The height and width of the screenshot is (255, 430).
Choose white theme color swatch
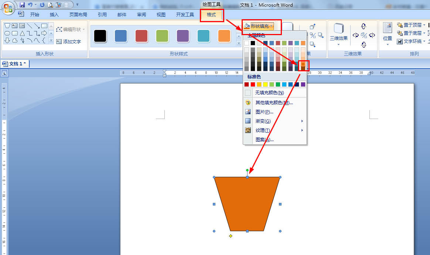(x=246, y=43)
